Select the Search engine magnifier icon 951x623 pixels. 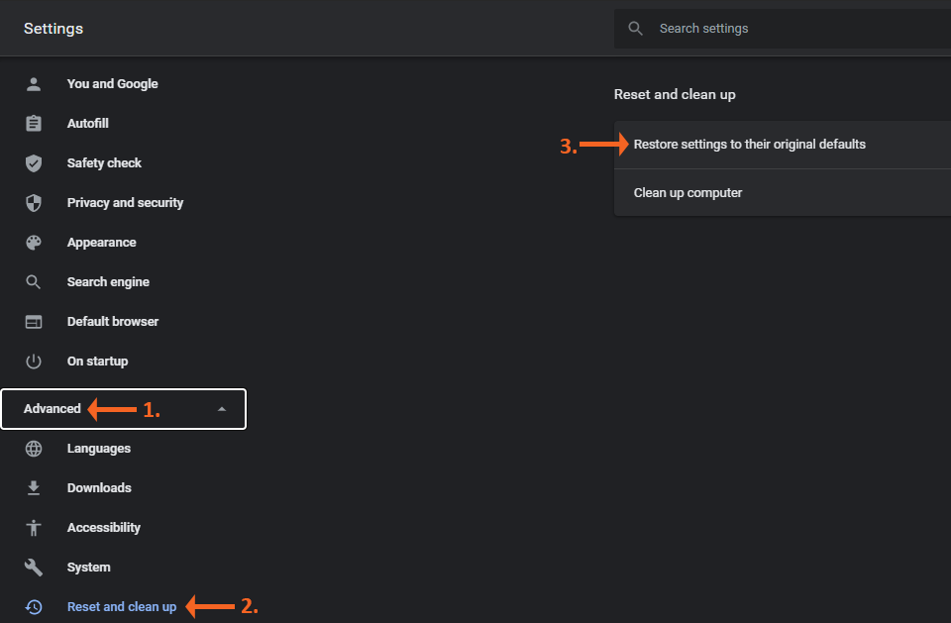(x=34, y=281)
